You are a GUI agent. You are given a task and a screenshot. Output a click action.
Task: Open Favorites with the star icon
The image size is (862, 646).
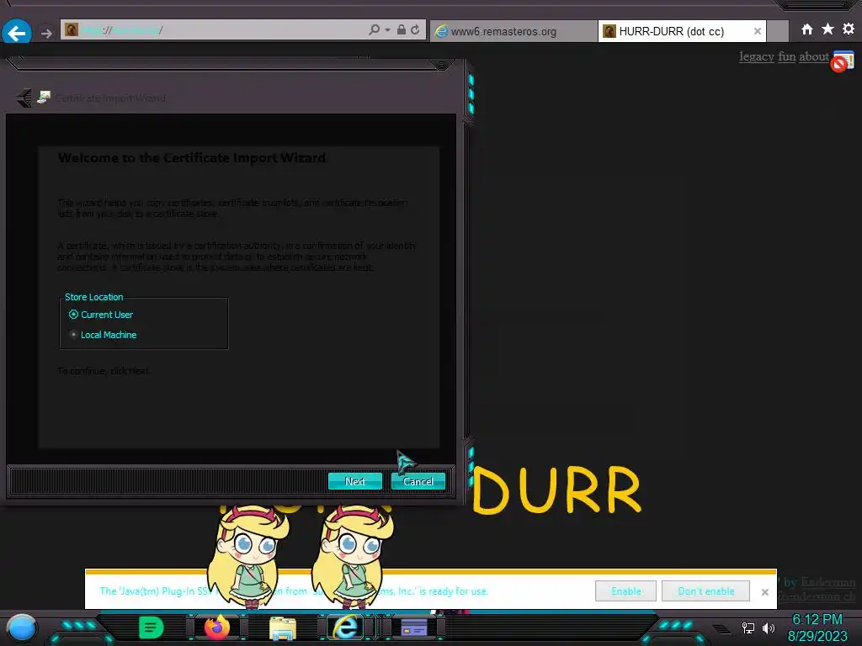click(x=828, y=29)
